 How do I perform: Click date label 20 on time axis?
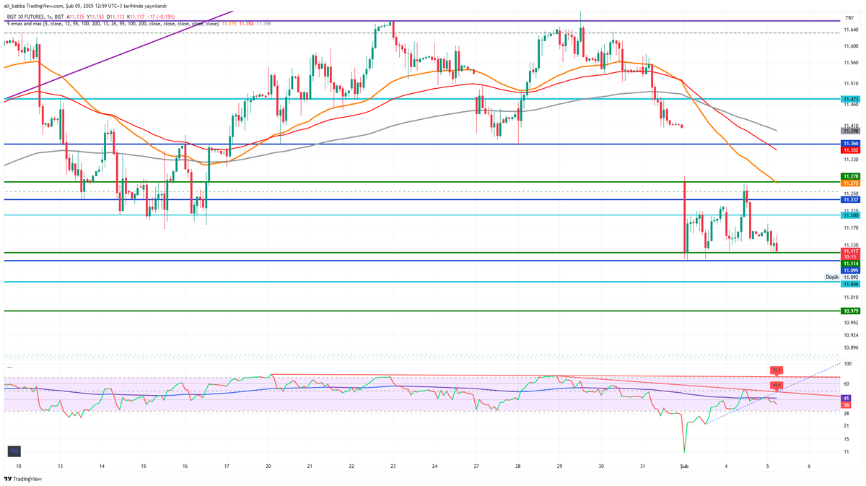click(268, 467)
